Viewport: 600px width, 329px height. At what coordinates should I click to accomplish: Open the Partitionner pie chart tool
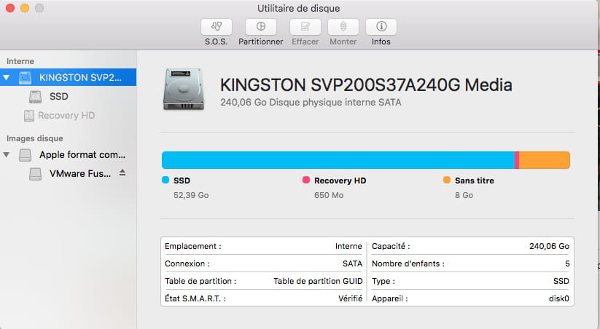tap(260, 26)
